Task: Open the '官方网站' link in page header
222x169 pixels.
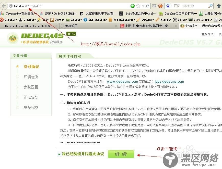Action: (207, 34)
